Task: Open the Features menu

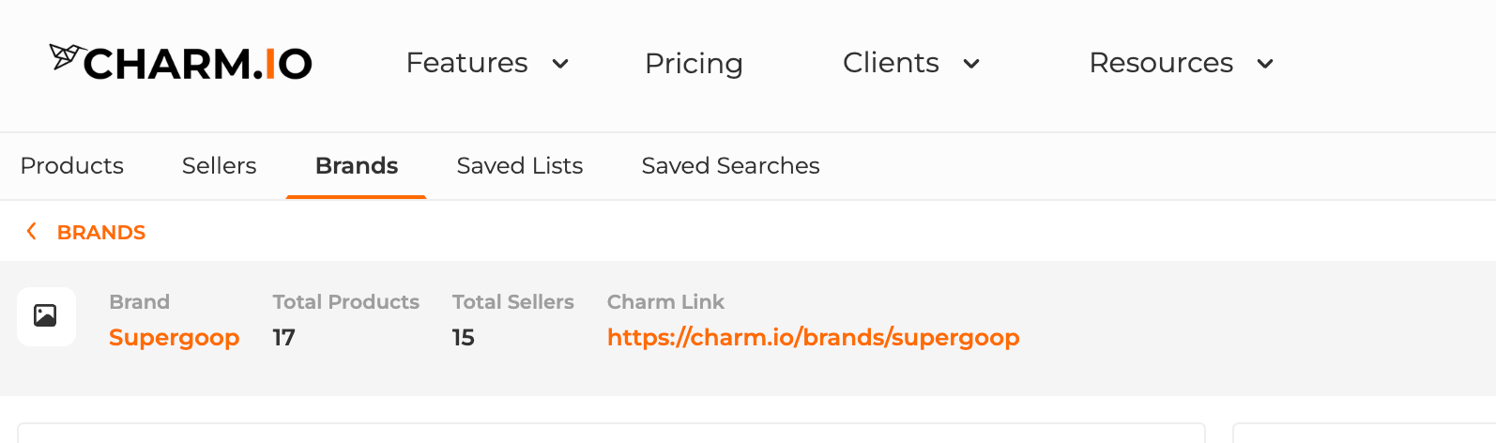Action: tap(466, 63)
